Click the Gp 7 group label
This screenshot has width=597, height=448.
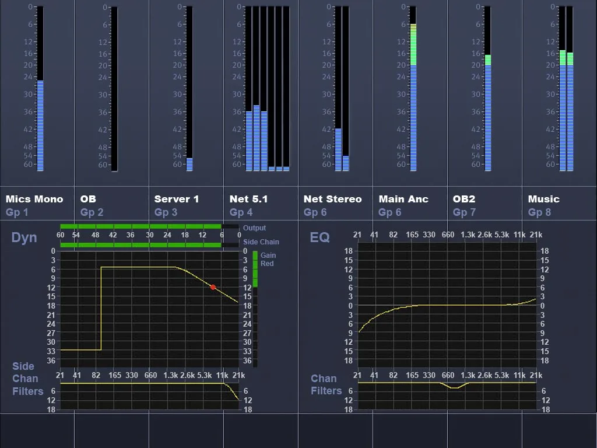pyautogui.click(x=463, y=212)
